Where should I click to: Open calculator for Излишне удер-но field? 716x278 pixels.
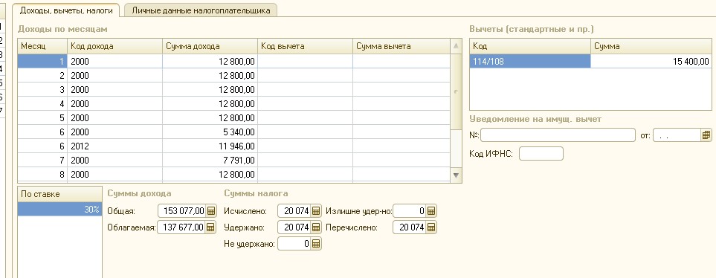(431, 211)
